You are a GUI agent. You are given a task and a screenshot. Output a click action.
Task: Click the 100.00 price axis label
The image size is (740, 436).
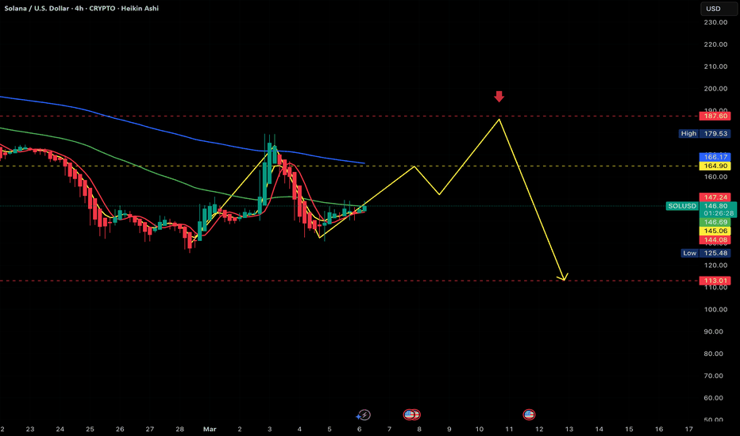tap(715, 310)
